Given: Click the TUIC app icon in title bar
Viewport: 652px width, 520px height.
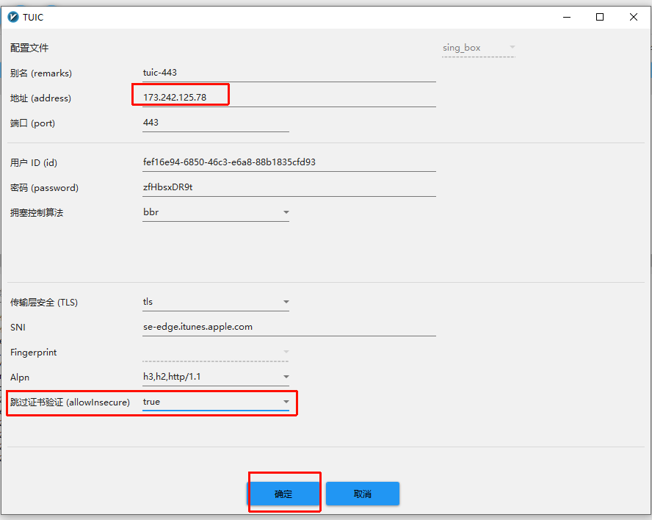Looking at the screenshot, I should (x=12, y=17).
